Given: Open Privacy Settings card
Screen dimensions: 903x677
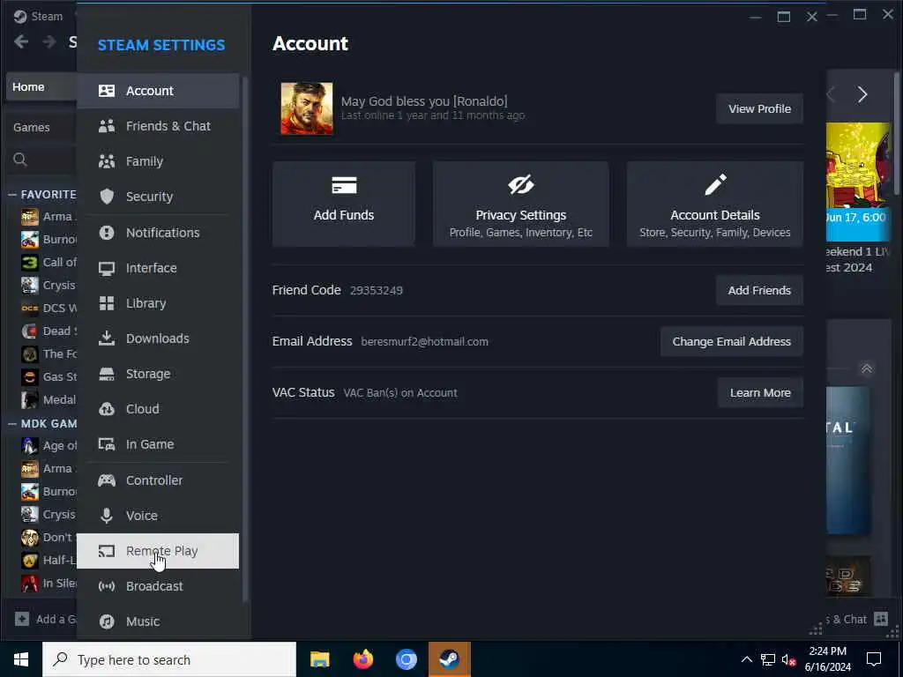Looking at the screenshot, I should [520, 204].
